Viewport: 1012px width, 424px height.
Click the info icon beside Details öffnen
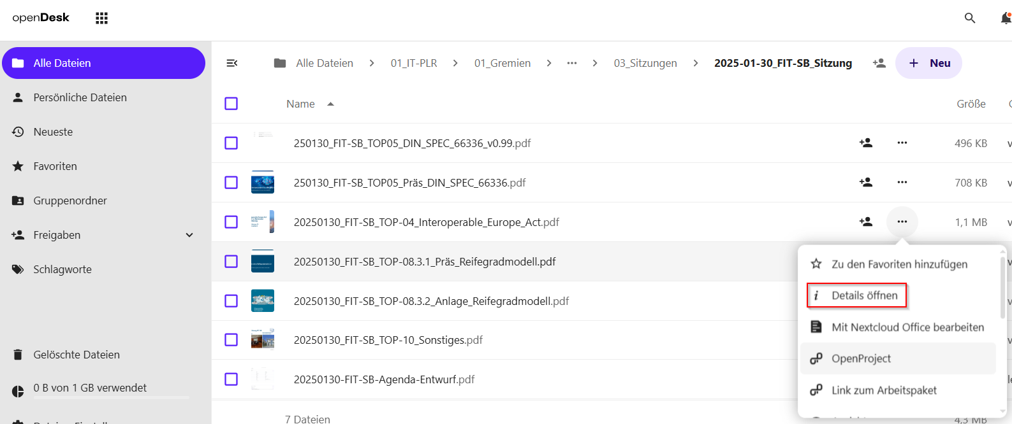[x=816, y=295]
